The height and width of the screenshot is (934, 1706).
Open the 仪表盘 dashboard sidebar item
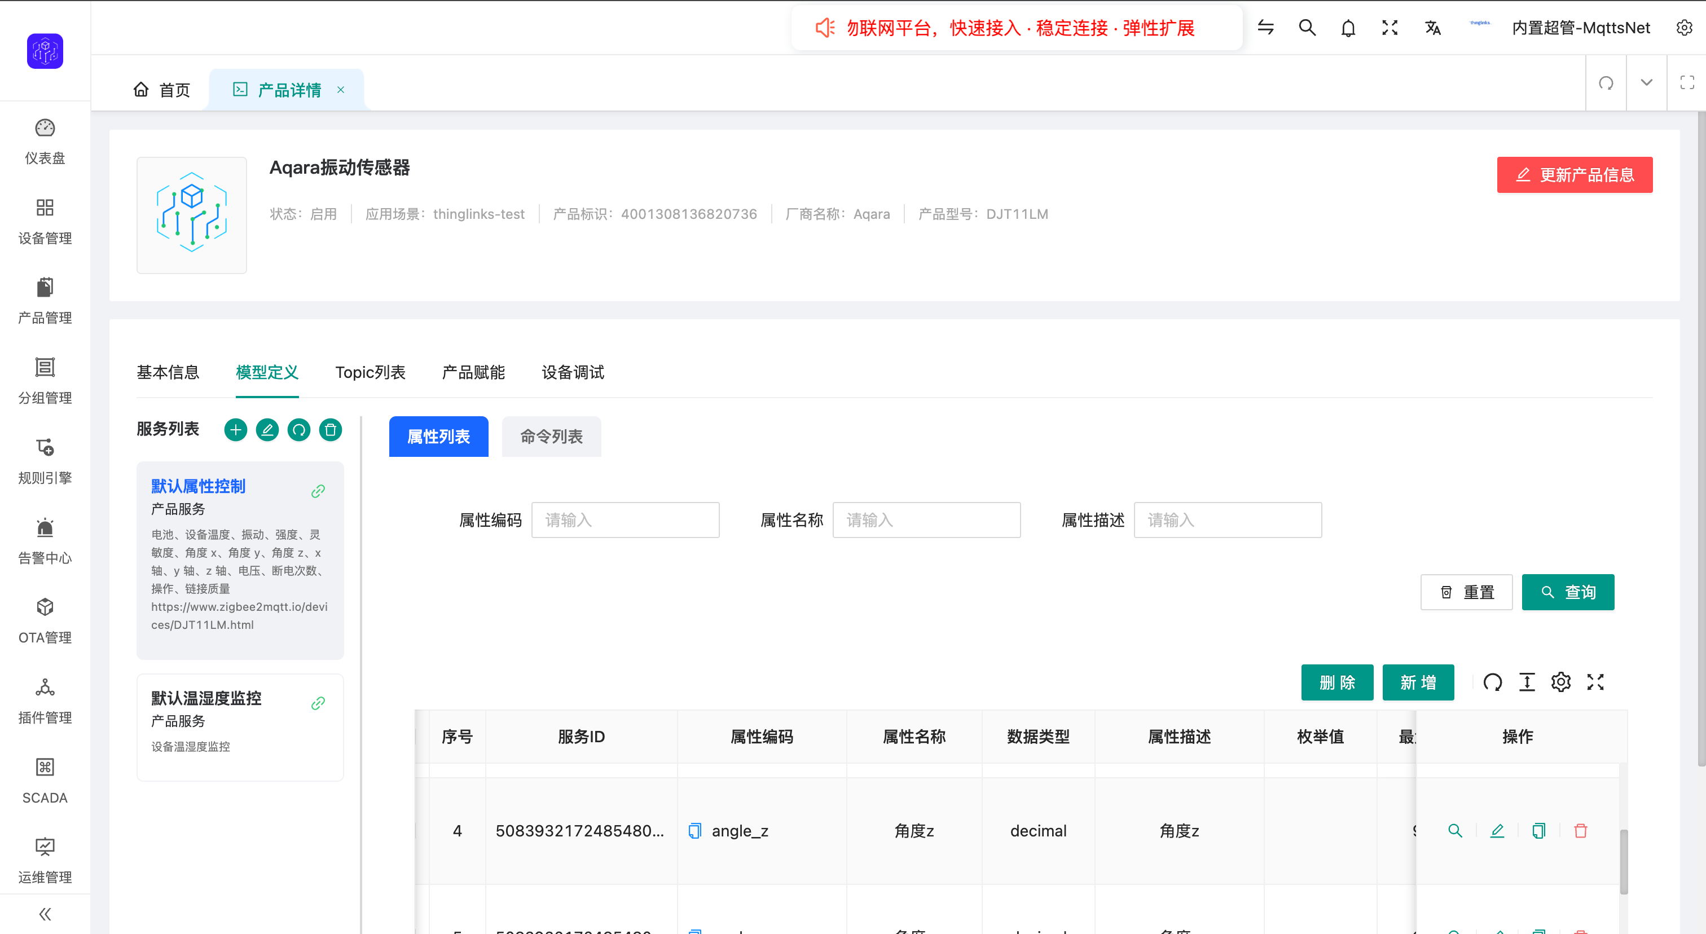tap(45, 141)
